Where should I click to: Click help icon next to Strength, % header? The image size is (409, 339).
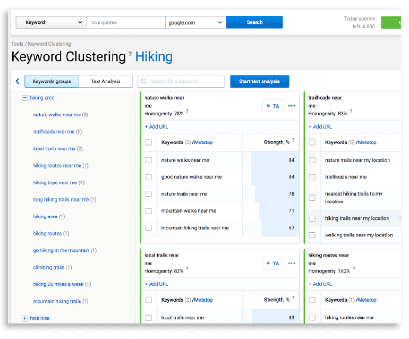pyautogui.click(x=293, y=140)
